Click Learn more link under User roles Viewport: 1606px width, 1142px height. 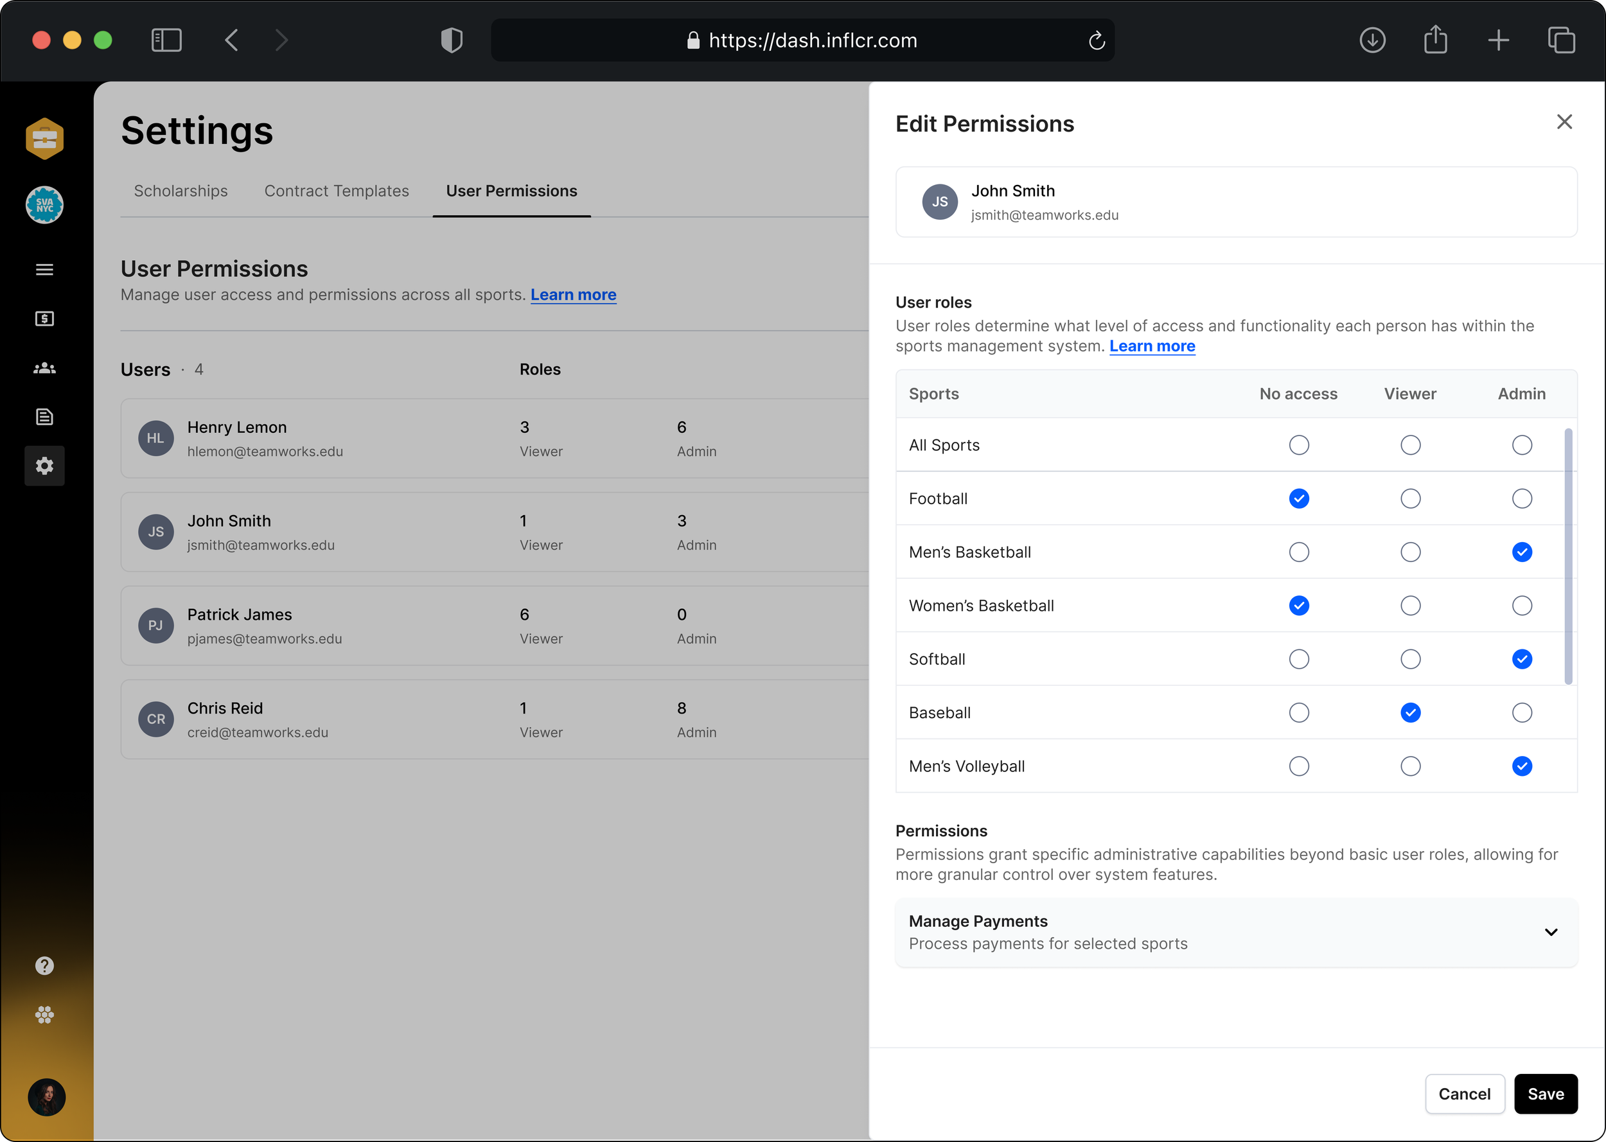coord(1152,346)
